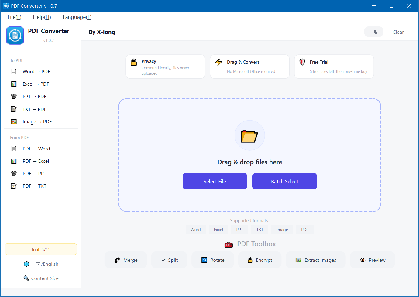Open the Merge PDF tool
The image size is (419, 297).
coord(126,260)
